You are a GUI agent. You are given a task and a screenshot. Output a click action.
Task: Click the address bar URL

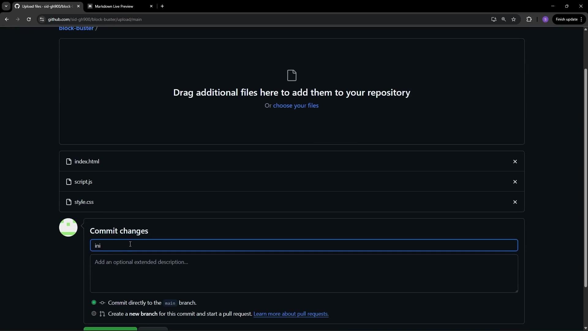(x=95, y=19)
